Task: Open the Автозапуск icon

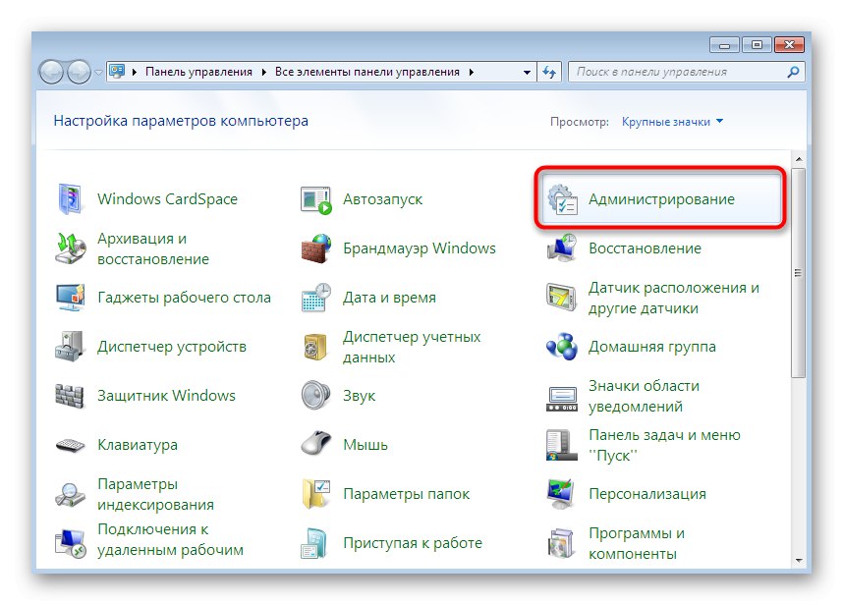Action: pos(316,200)
